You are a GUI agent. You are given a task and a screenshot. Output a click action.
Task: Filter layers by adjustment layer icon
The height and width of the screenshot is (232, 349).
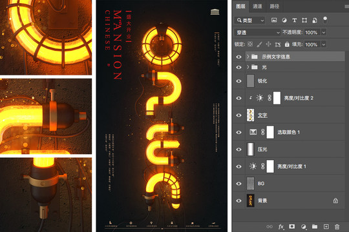(284, 20)
